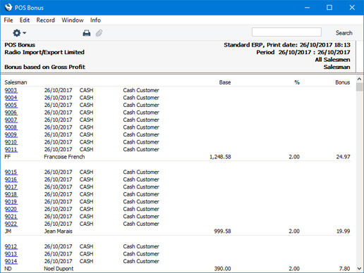This screenshot has width=364, height=273.
Task: Open the Edit menu
Action: click(25, 20)
